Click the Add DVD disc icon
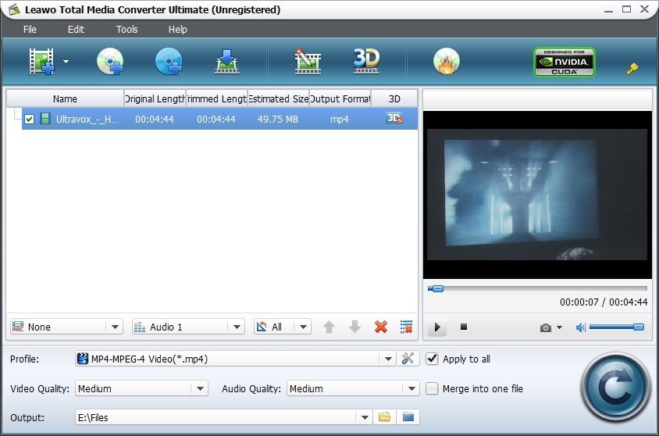Screen dimensions: 659x436 click(110, 62)
